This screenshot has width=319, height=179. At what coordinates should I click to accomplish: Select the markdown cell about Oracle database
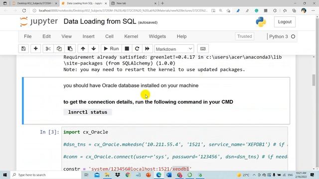tap(156, 100)
